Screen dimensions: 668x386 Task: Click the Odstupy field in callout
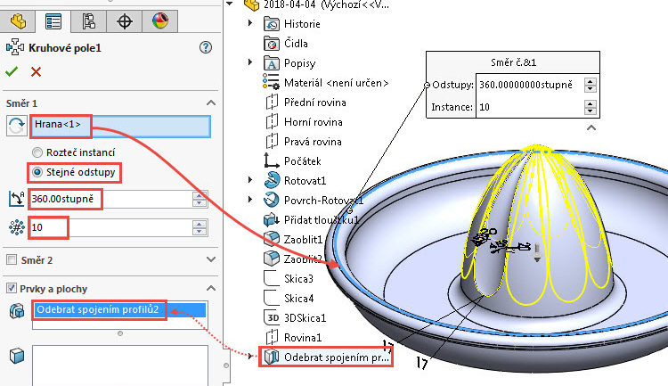(x=530, y=85)
